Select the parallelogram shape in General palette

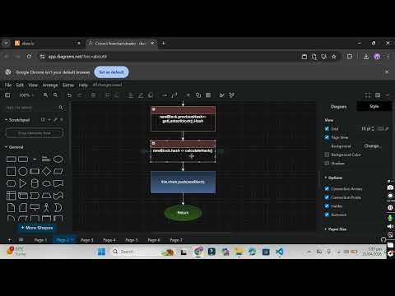pyautogui.click(x=58, y=172)
